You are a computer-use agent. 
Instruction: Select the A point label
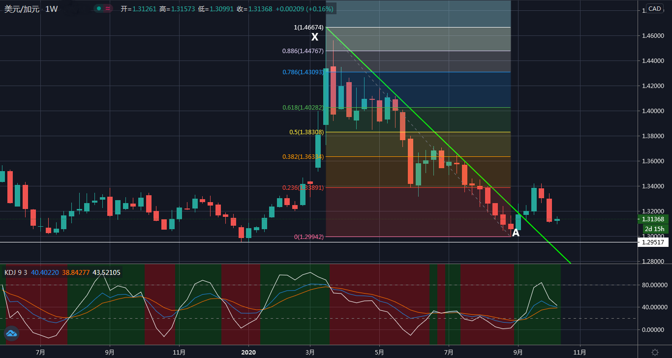[x=516, y=233]
